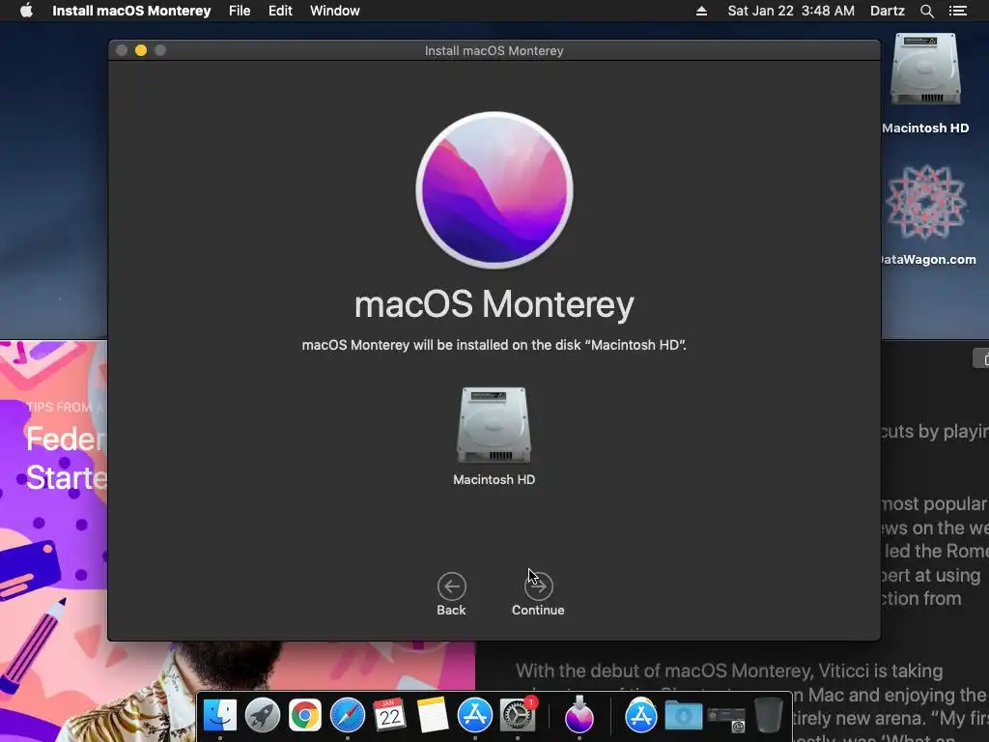Image resolution: width=989 pixels, height=742 pixels.
Task: Open System Preferences with badge in Dock
Action: point(518,715)
